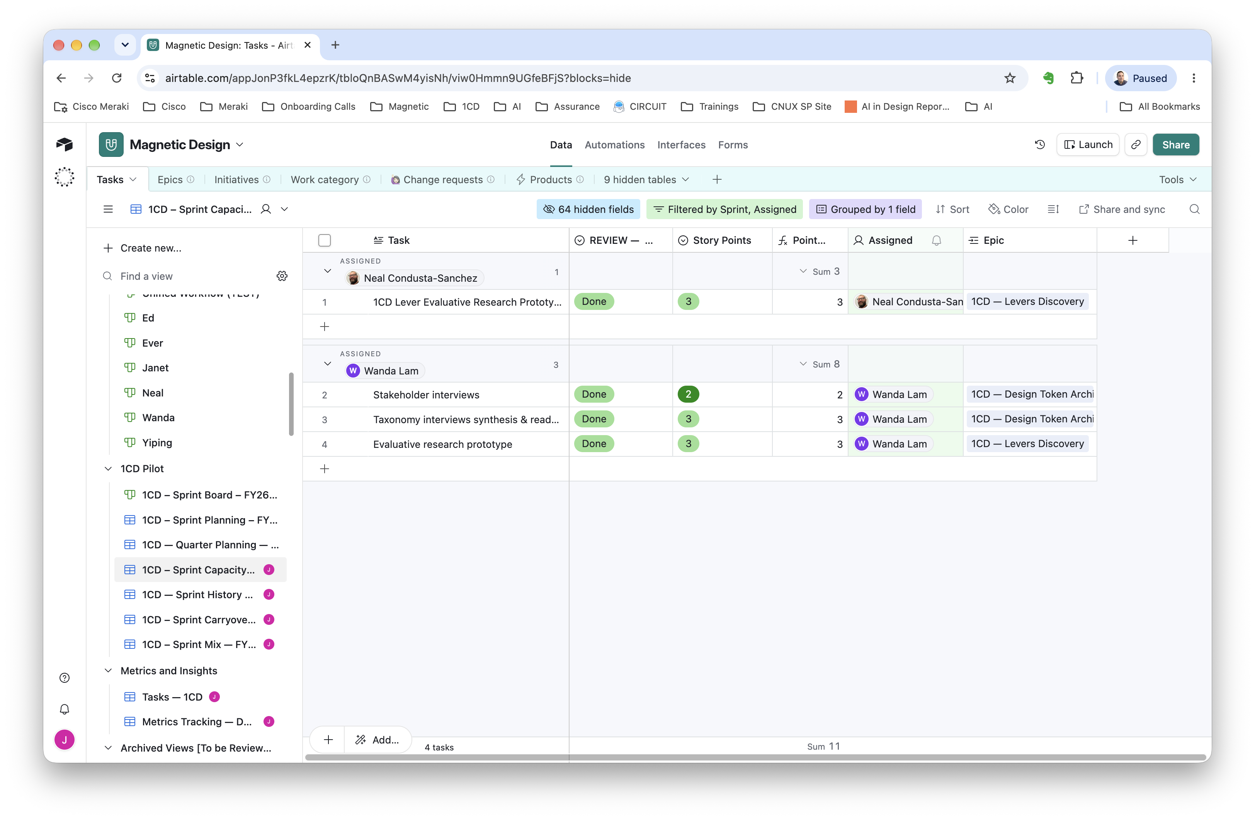This screenshot has height=820, width=1255.
Task: Open the base history icon
Action: coord(1039,145)
